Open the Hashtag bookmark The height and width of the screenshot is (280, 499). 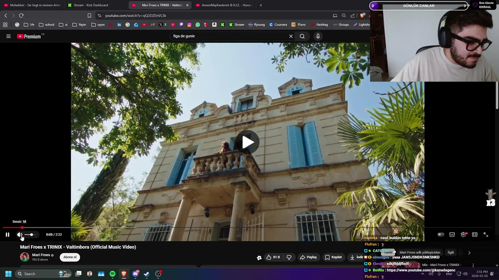(319, 24)
